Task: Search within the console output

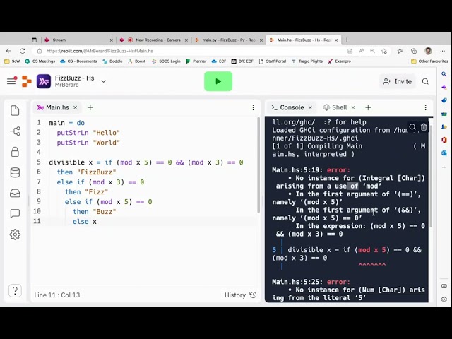Action: coord(412,127)
